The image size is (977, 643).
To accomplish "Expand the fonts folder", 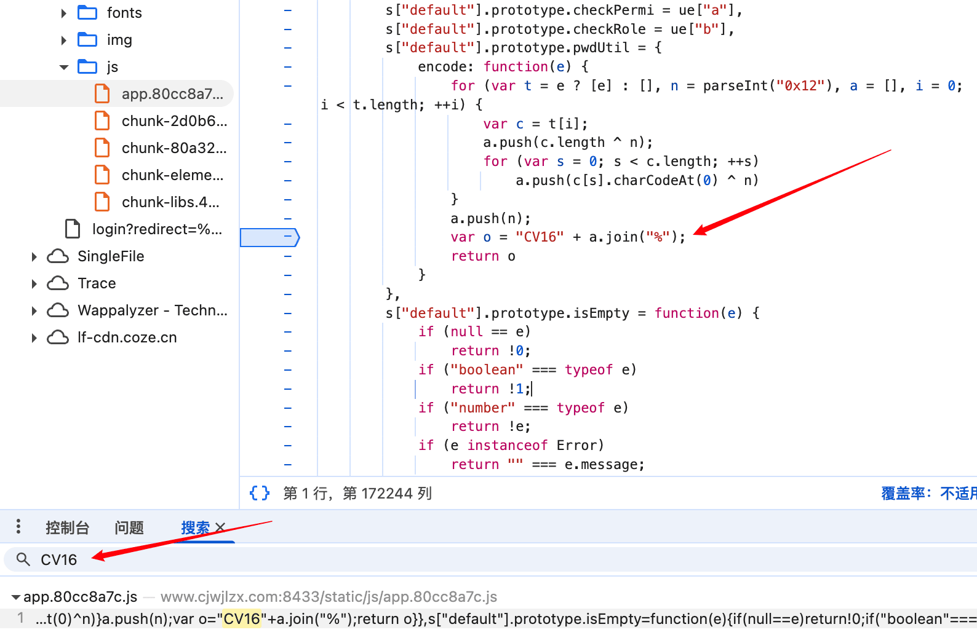I will [x=63, y=13].
